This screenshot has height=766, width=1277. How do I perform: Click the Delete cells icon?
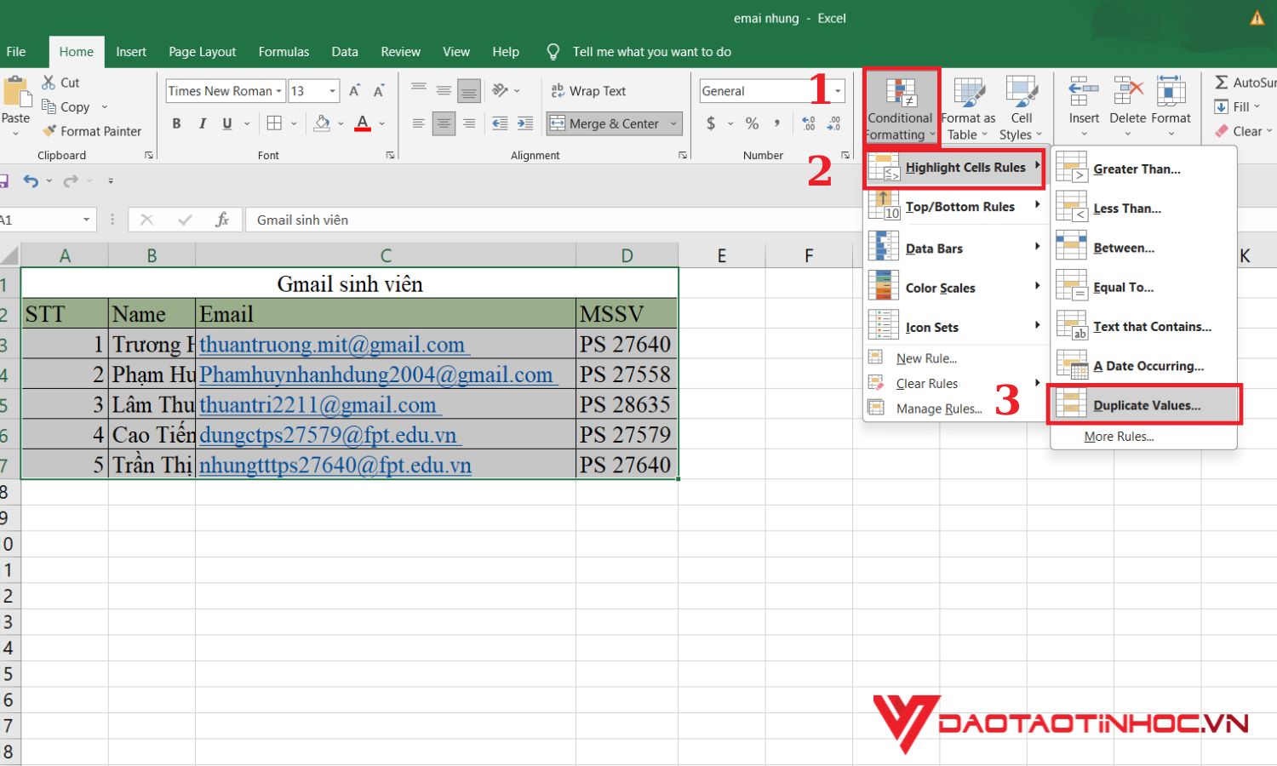coord(1128,92)
